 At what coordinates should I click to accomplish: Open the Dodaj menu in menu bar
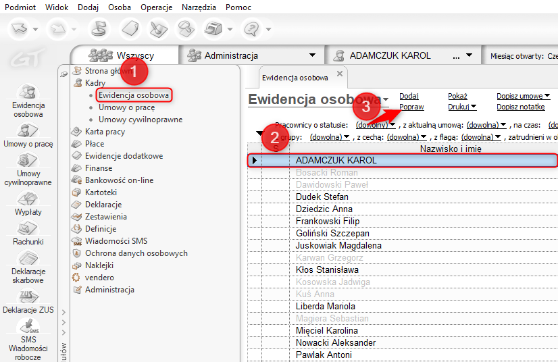tap(88, 7)
